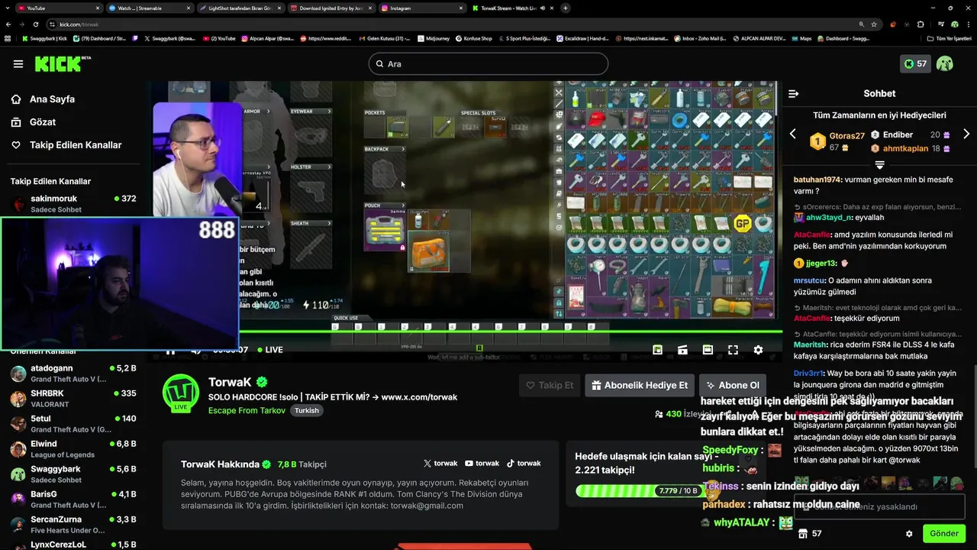The image size is (977, 550).
Task: Open a new browser tab
Action: tap(566, 8)
